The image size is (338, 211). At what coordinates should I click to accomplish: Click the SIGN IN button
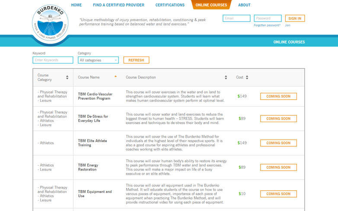tap(295, 18)
